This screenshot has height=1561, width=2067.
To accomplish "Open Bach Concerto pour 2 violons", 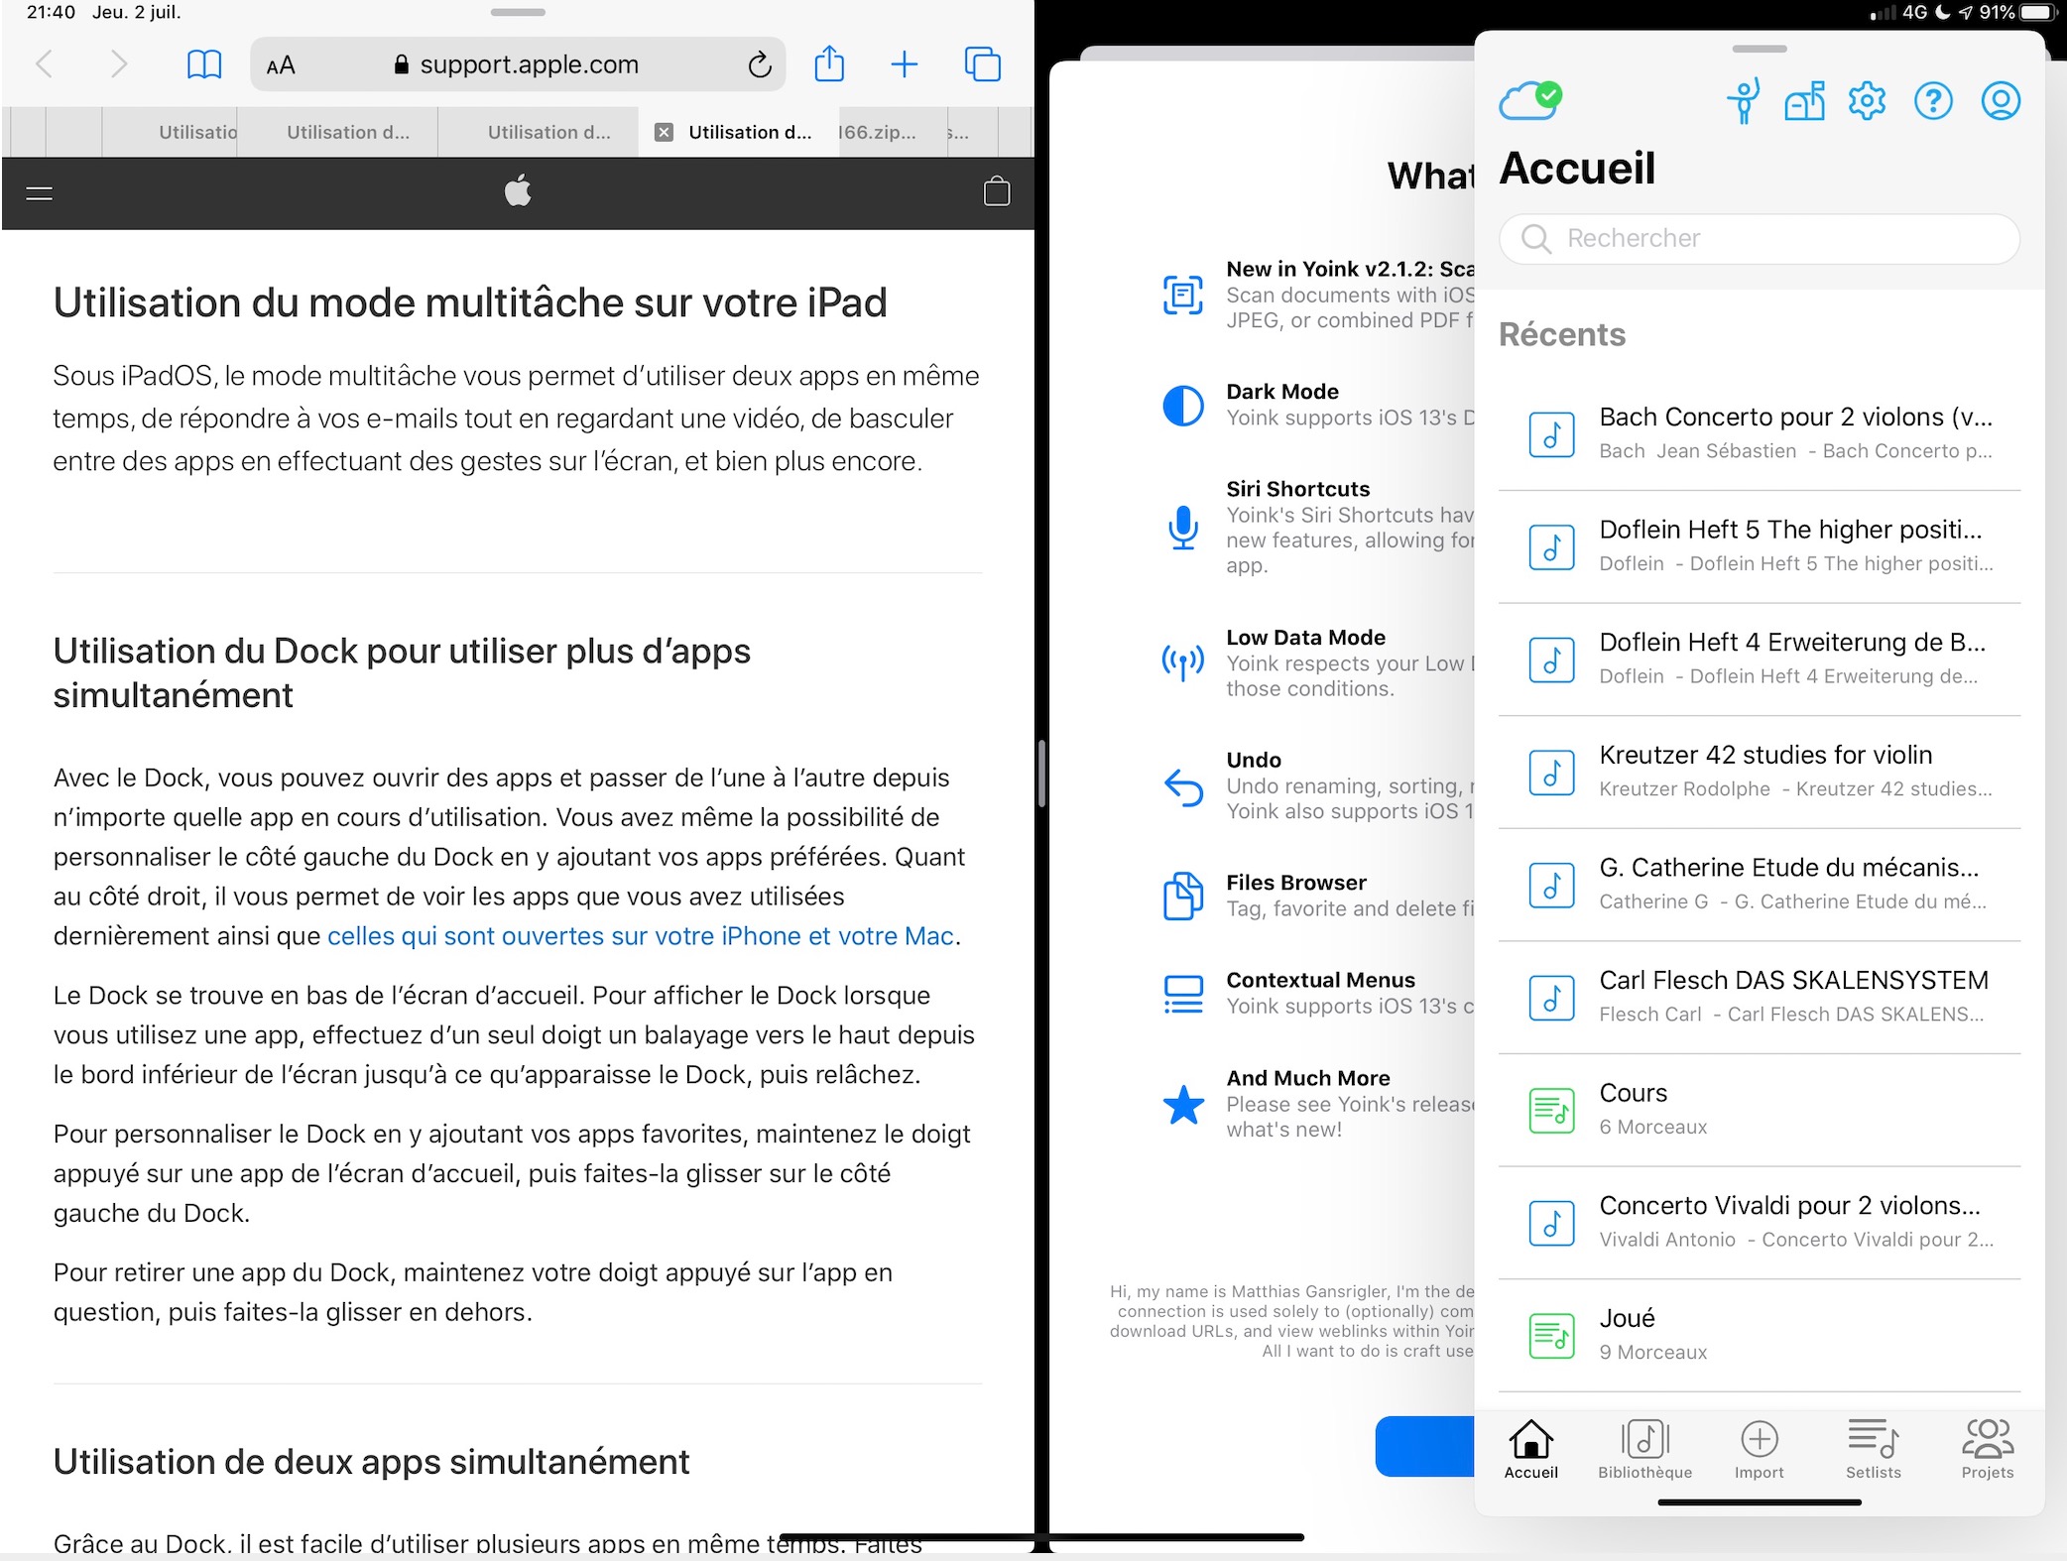I will (1760, 433).
